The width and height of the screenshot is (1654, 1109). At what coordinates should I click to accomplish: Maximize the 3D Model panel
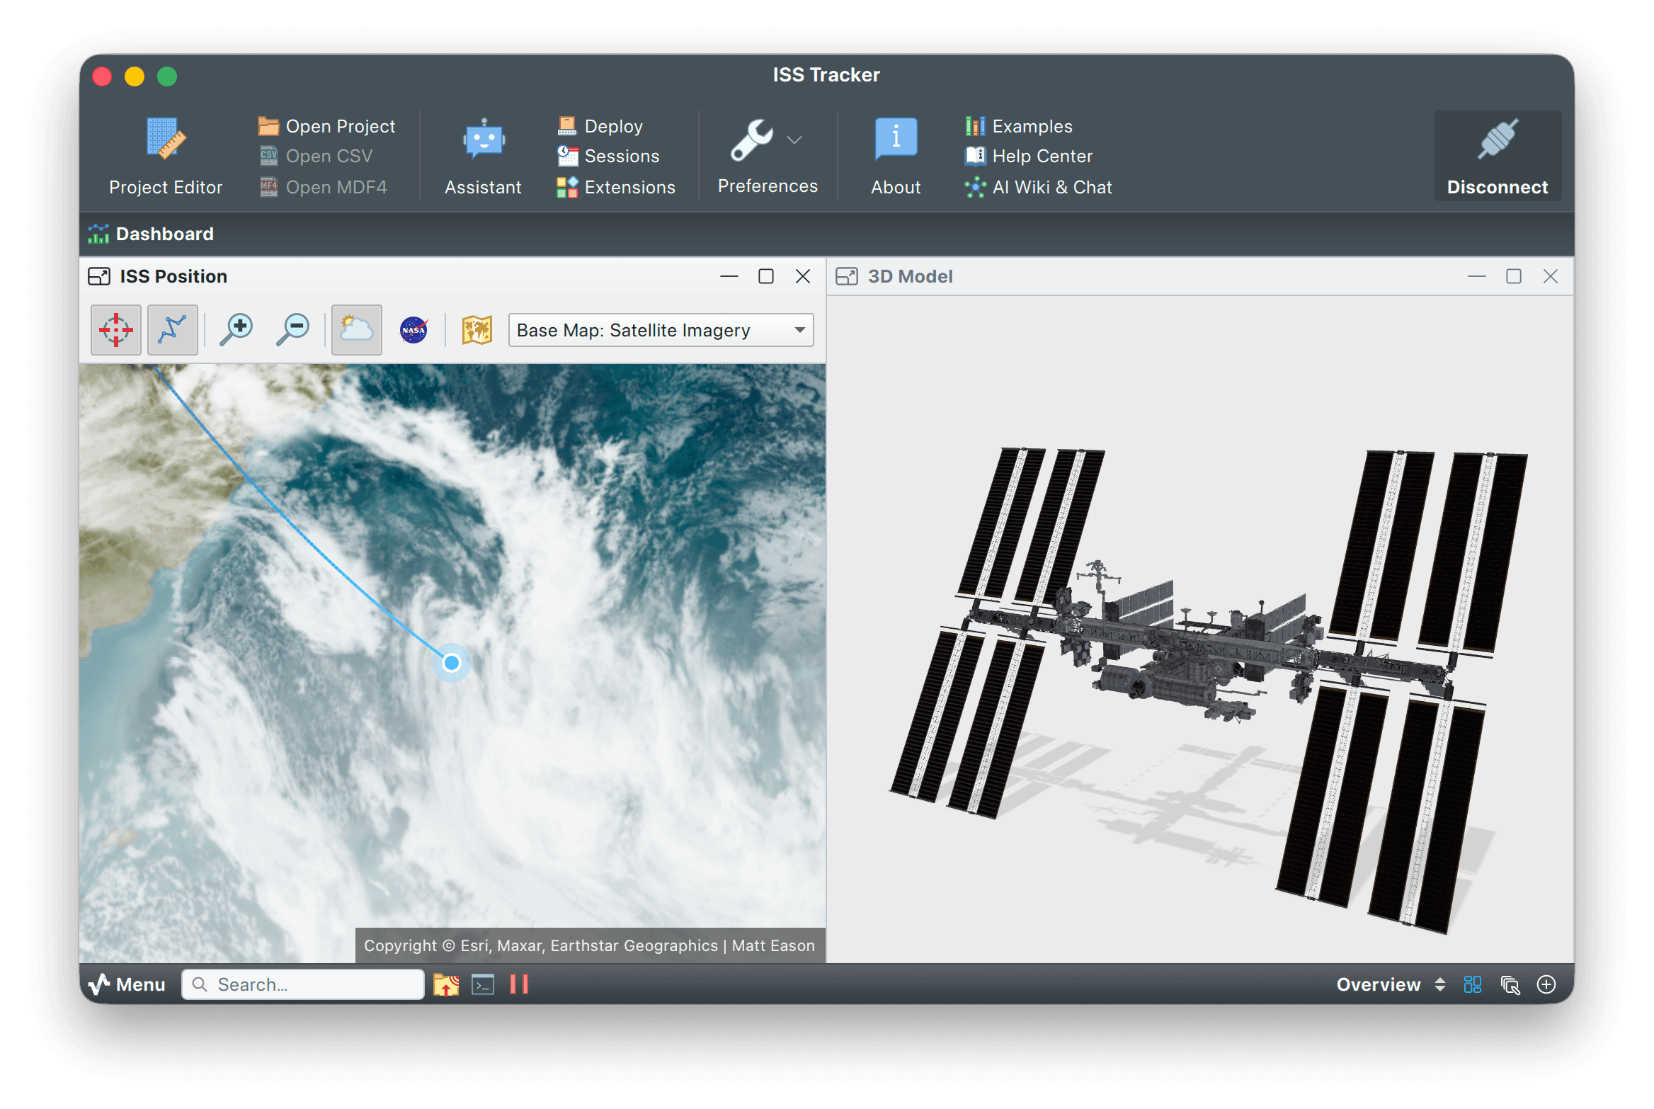(1514, 276)
